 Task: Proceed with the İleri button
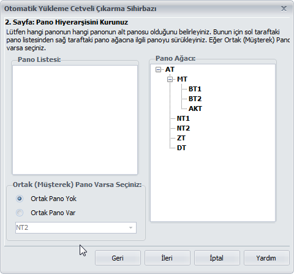coord(167,258)
